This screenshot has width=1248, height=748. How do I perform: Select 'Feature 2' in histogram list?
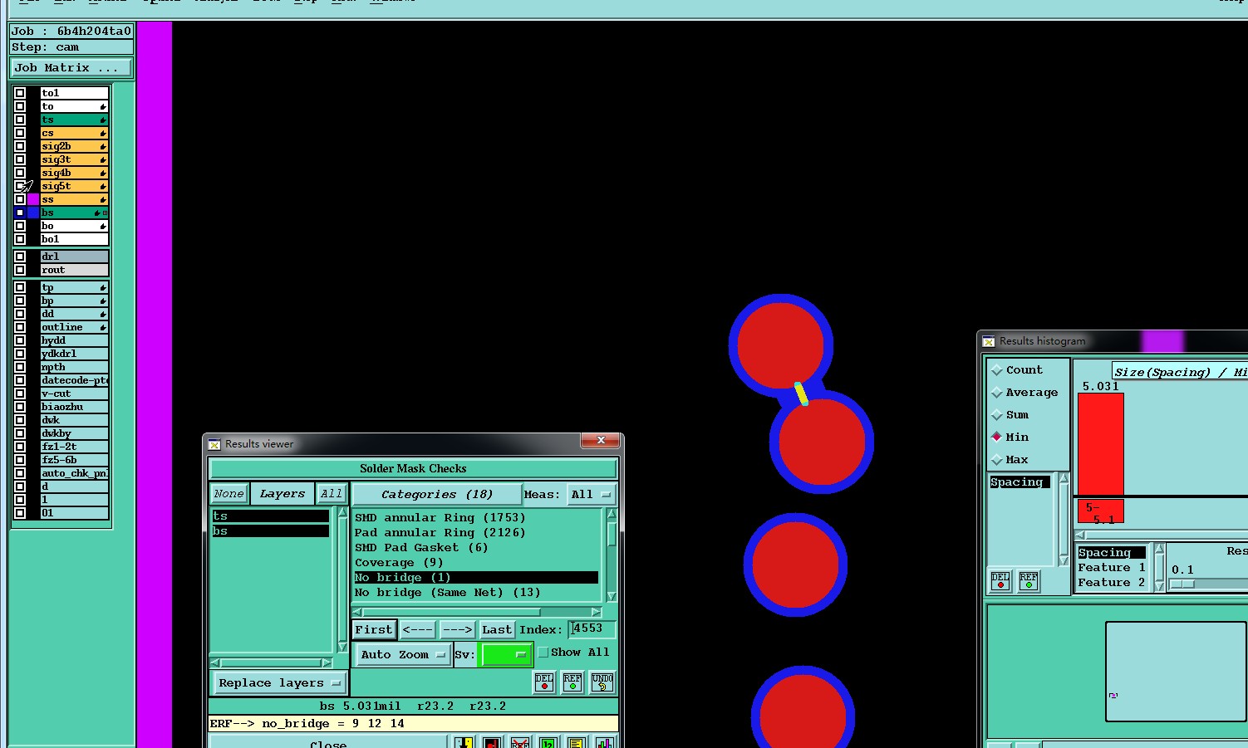tap(1112, 583)
